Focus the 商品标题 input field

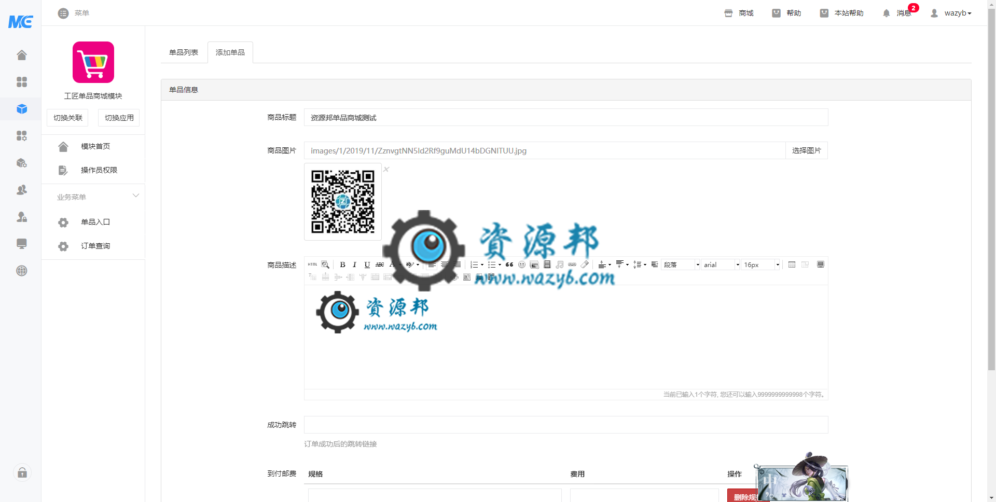click(566, 117)
